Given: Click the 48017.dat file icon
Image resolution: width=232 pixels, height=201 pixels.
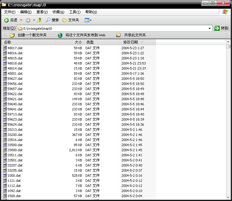Looking at the screenshot, I should 5,48.
